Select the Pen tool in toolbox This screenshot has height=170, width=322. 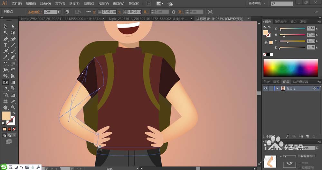5,39
